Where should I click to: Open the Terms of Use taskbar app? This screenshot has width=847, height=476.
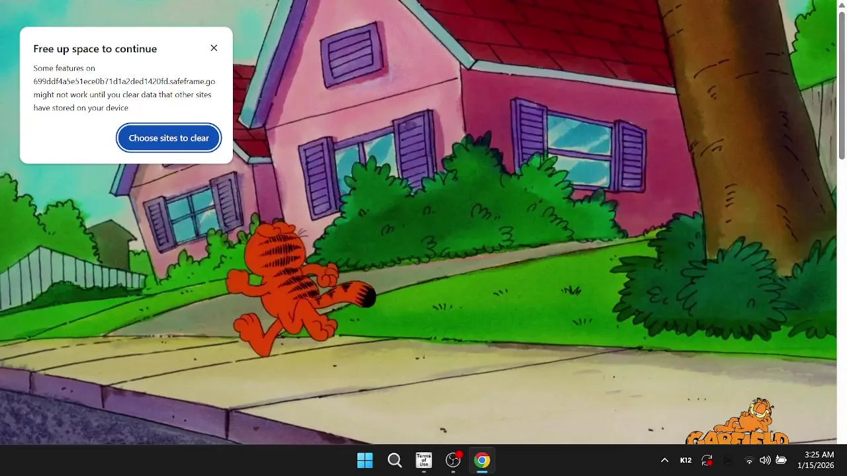click(423, 460)
